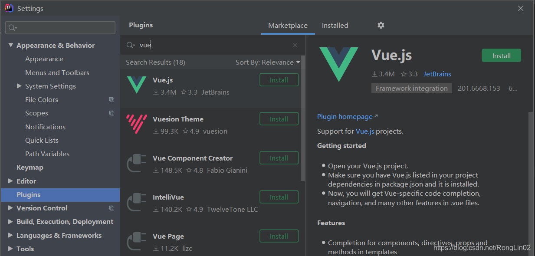
Task: Install Vue.js from the results list
Action: [279, 80]
